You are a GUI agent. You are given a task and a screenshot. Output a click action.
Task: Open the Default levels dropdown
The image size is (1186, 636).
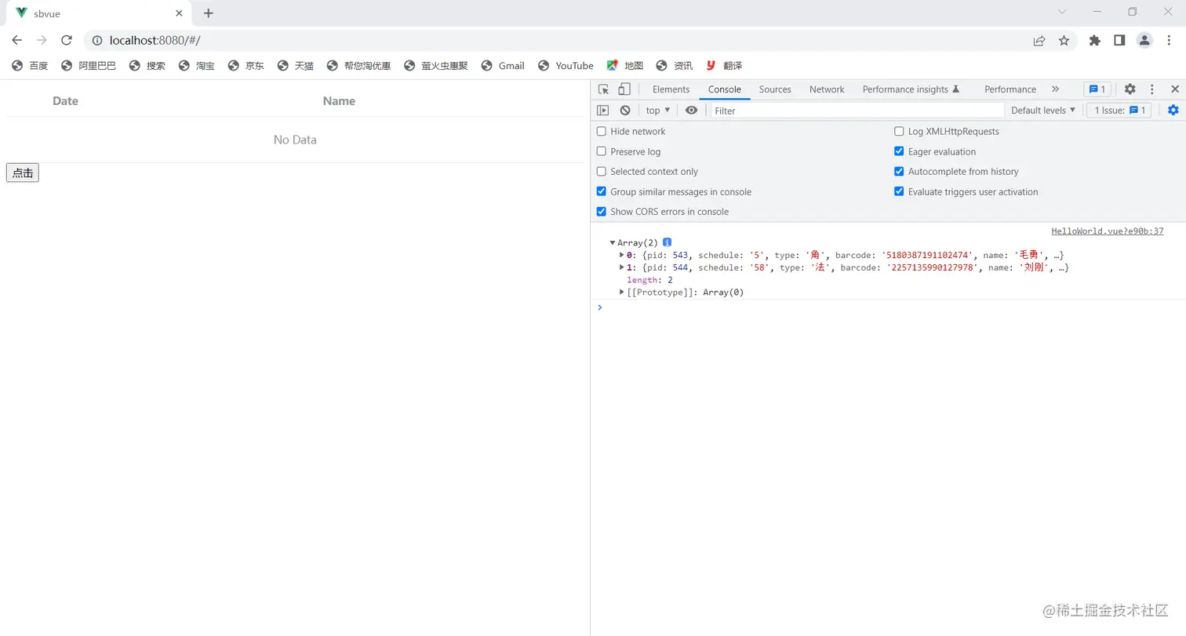tap(1043, 111)
